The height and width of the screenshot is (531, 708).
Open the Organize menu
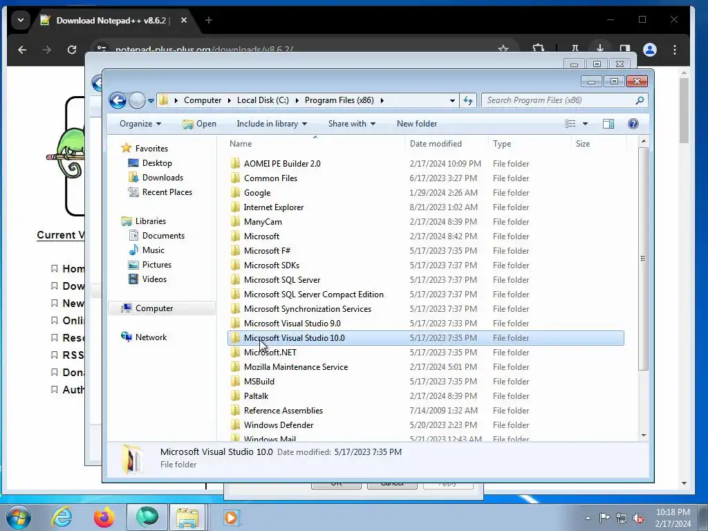[140, 124]
